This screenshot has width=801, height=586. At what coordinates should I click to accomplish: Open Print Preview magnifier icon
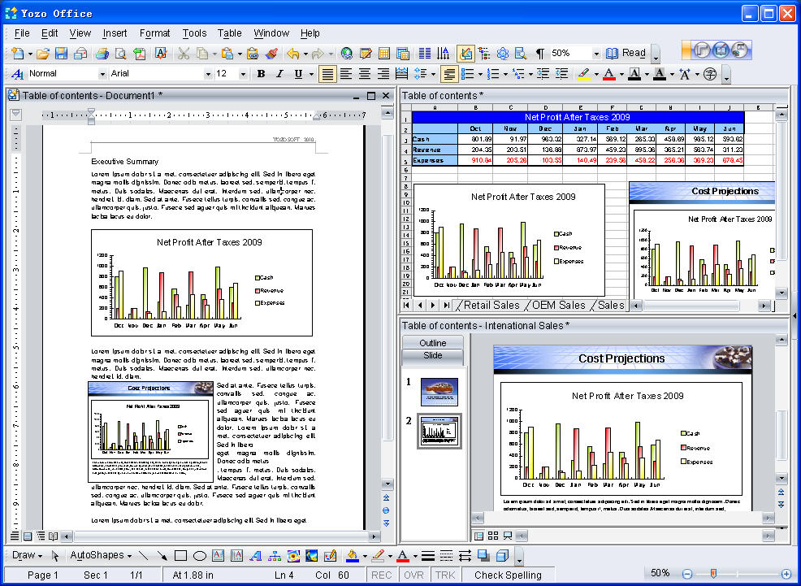(120, 53)
